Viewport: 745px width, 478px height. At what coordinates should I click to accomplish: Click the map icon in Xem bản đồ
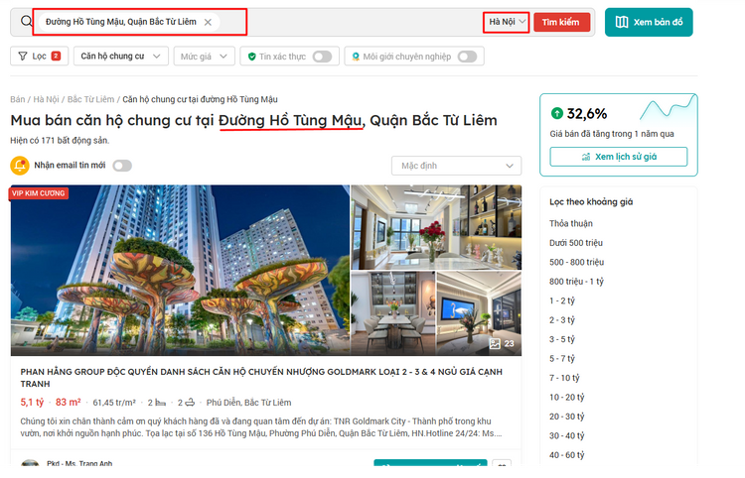[x=622, y=22]
